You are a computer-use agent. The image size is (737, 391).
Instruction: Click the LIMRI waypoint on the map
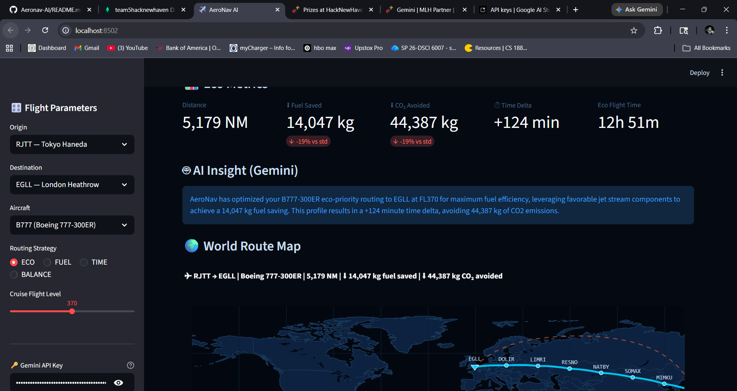pyautogui.click(x=538, y=366)
